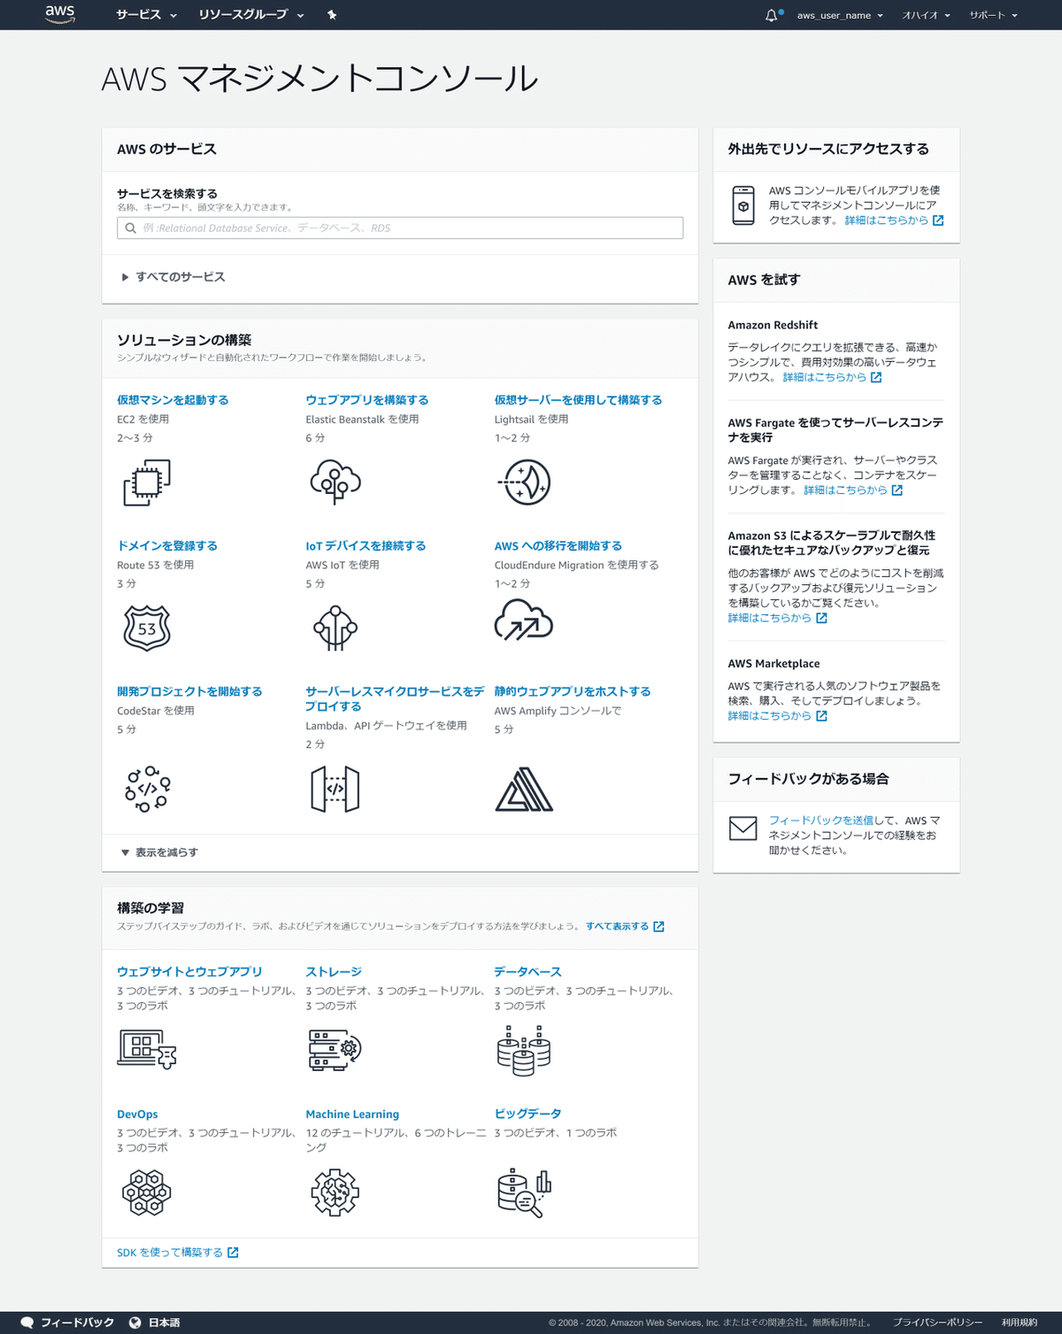Expand すべてのサービス section
The width and height of the screenshot is (1062, 1334).
tap(173, 277)
